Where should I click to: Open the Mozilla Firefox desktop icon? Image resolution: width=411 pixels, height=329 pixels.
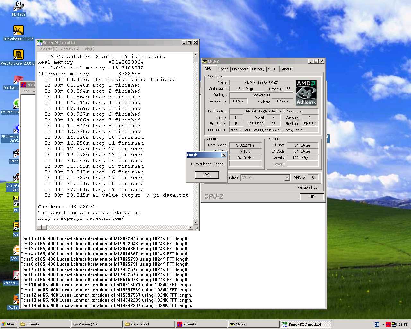tap(13, 302)
